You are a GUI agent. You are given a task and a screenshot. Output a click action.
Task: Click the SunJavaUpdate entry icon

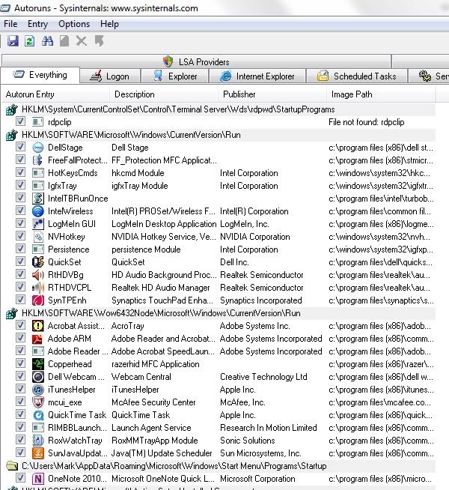coord(38,453)
